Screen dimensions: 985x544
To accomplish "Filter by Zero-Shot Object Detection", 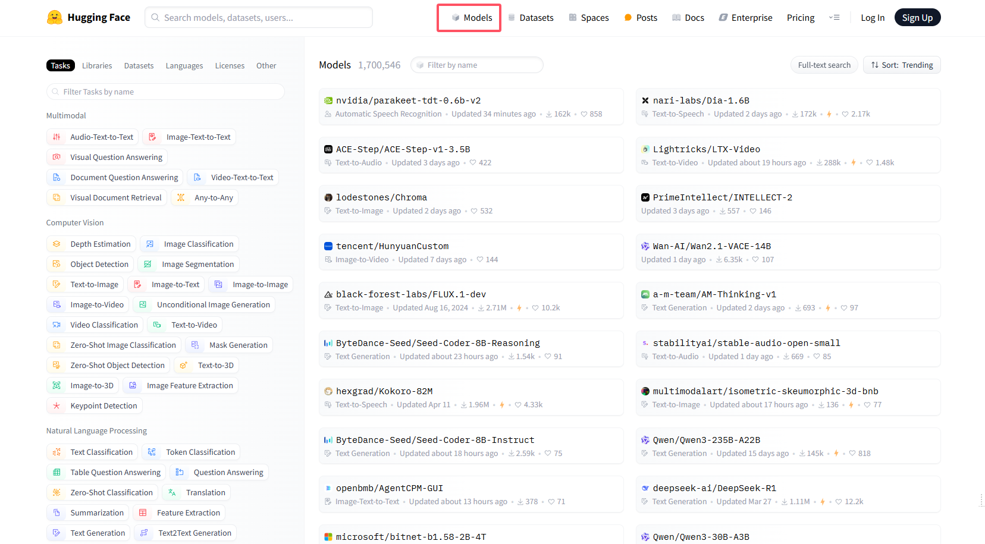I will coord(108,365).
